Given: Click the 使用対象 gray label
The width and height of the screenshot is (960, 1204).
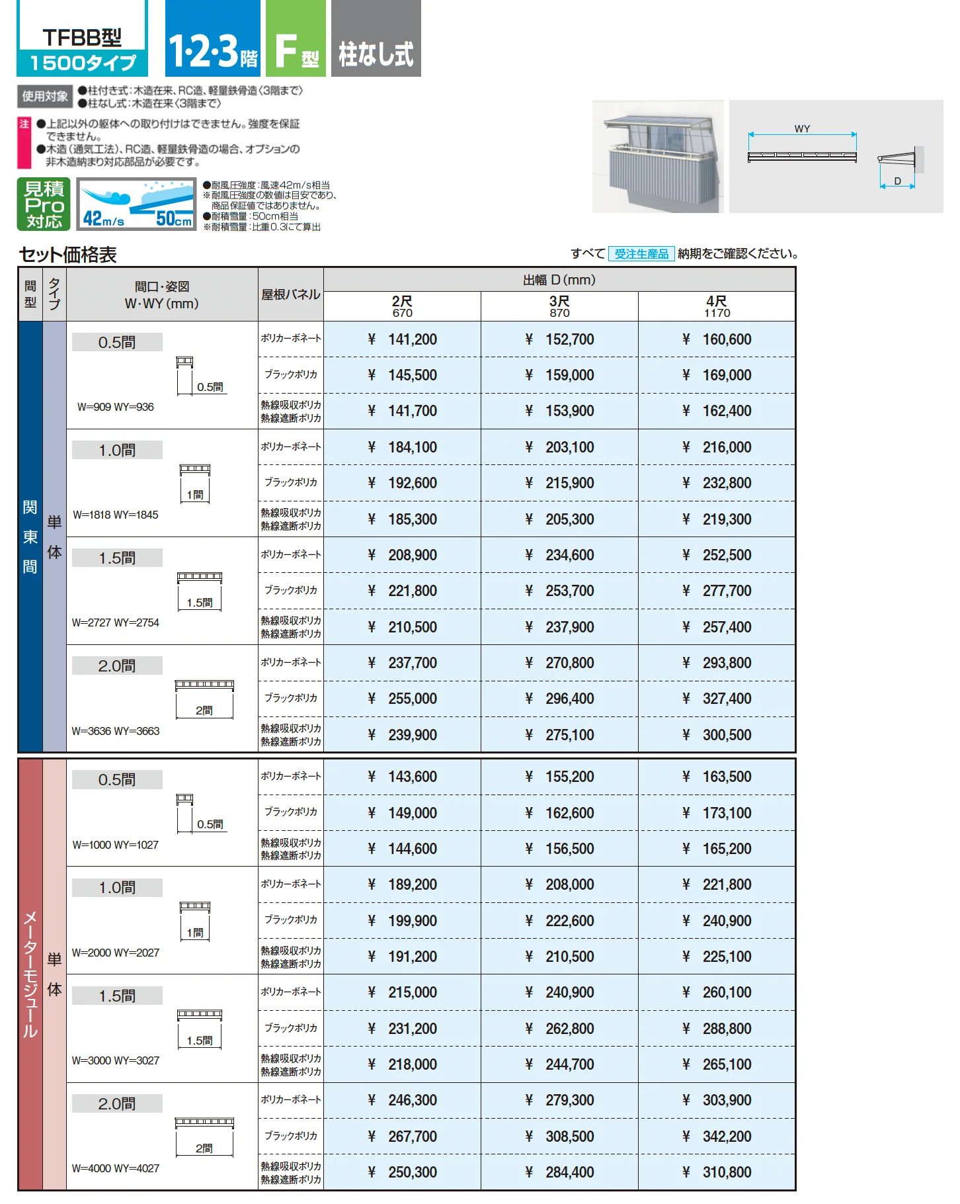Looking at the screenshot, I should click(x=44, y=97).
